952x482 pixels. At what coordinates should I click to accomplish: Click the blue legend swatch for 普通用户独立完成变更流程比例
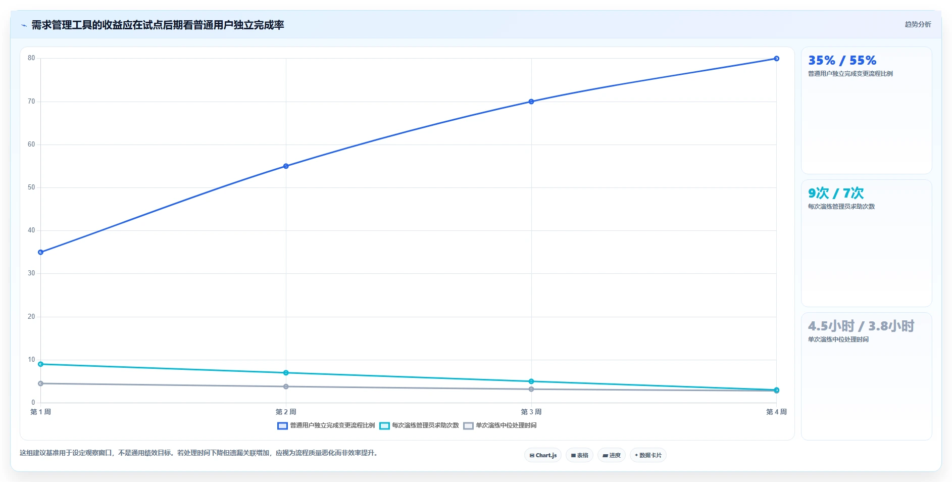pos(282,425)
